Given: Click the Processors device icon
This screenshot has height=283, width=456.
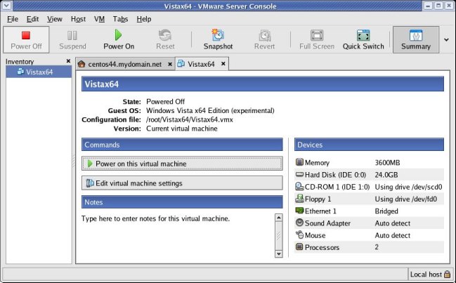Looking at the screenshot, I should tap(299, 246).
